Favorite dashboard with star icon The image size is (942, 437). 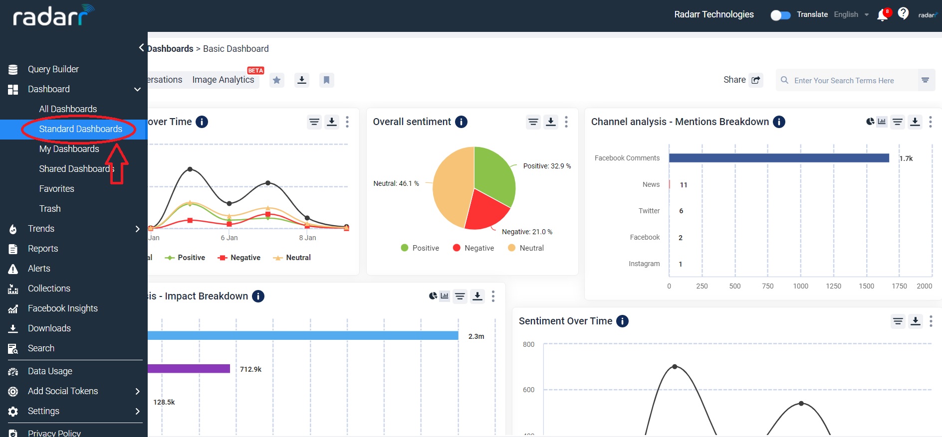pyautogui.click(x=277, y=80)
